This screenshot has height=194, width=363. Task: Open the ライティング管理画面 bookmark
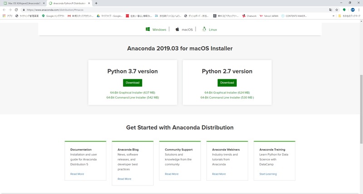coord(27,16)
